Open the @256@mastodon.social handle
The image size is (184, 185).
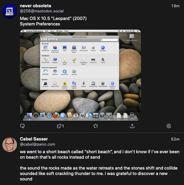point(42,11)
